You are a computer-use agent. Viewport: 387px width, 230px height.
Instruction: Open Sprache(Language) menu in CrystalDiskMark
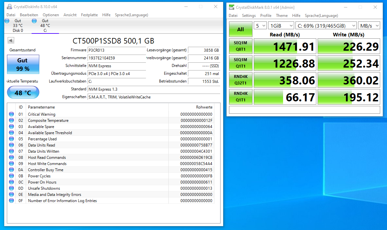tap(321, 16)
